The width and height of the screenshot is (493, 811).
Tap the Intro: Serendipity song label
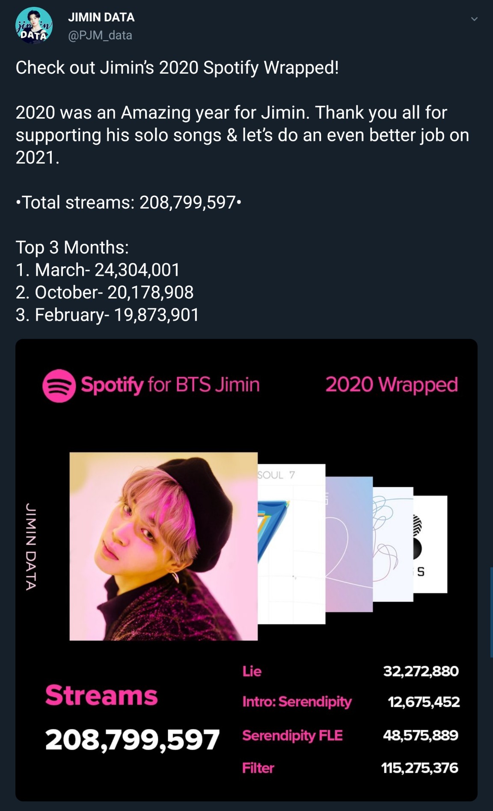pos(297,702)
